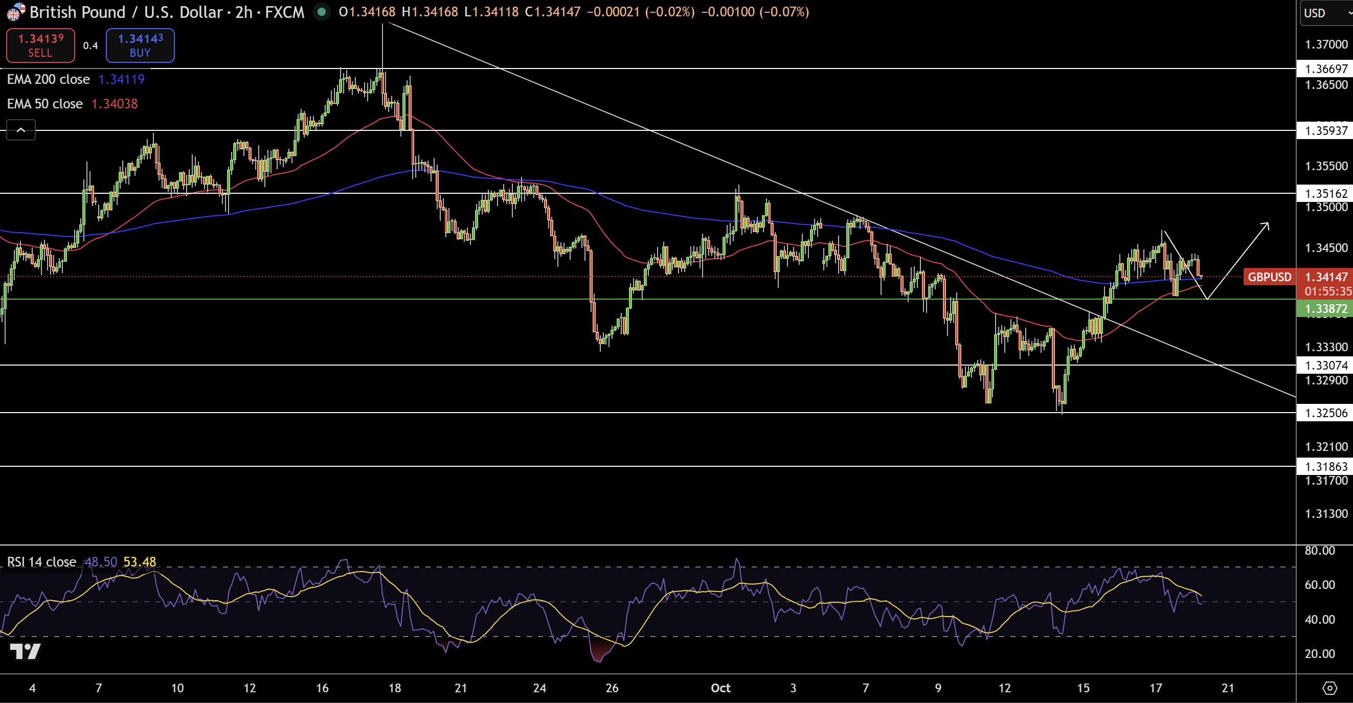The width and height of the screenshot is (1353, 703).
Task: Collapse the indicator legend with chevron button
Action: pyautogui.click(x=21, y=130)
